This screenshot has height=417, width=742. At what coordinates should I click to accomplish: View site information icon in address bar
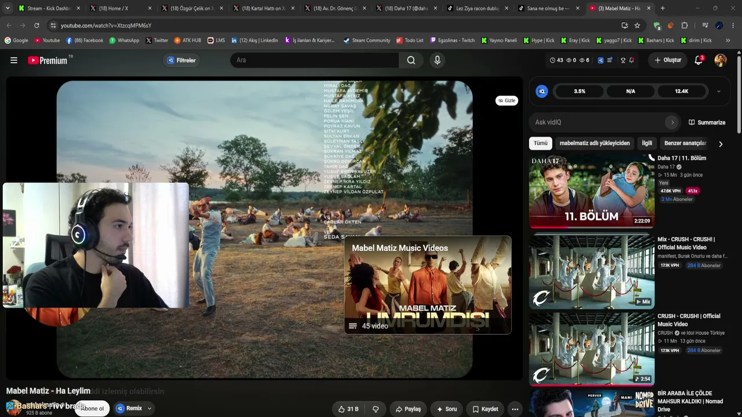coord(53,25)
